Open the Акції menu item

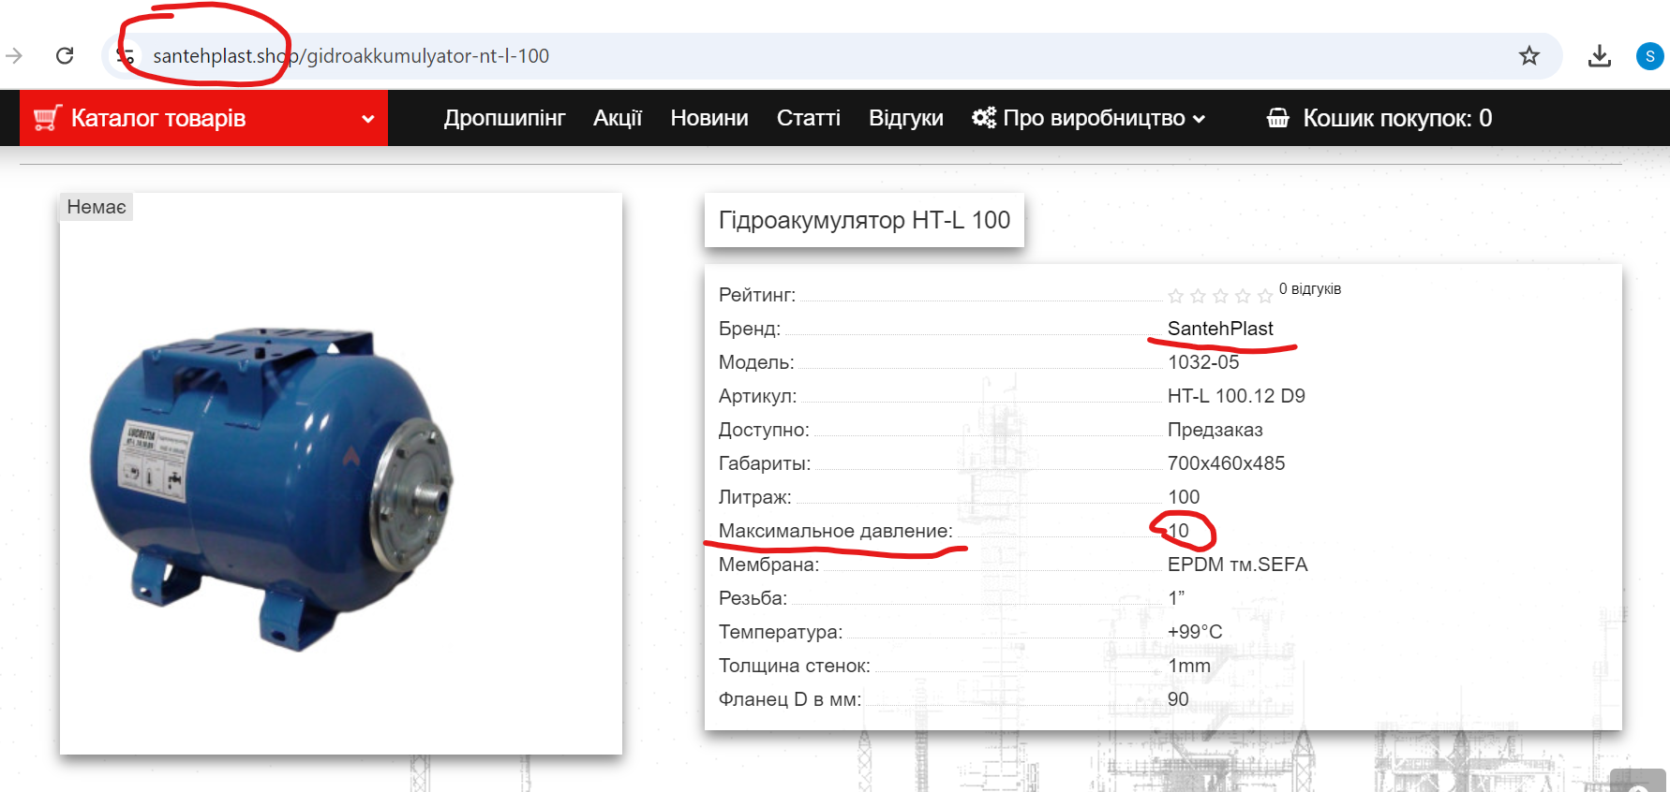618,118
